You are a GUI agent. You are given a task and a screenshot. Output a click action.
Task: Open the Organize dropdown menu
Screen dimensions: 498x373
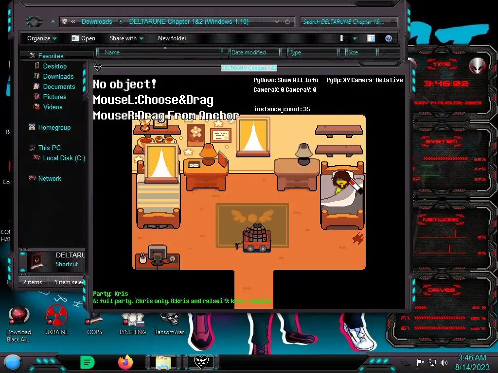(x=42, y=38)
